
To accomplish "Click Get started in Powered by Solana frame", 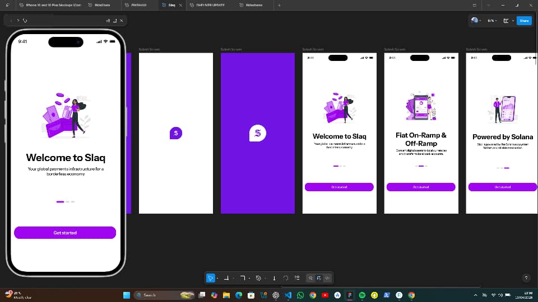I will [x=503, y=187].
